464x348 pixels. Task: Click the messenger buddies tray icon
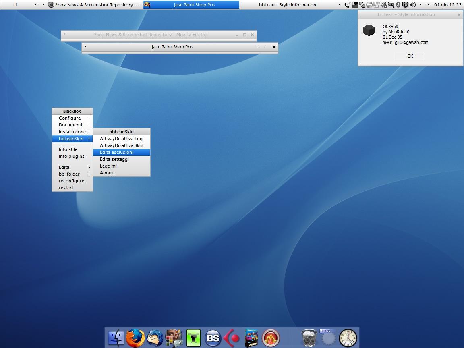384,5
